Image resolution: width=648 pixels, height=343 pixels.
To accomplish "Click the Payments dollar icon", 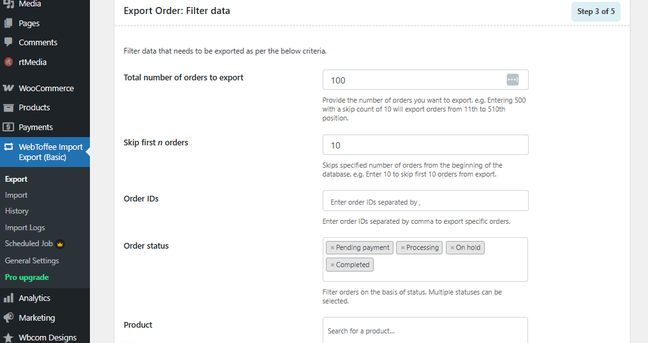I will 9,127.
